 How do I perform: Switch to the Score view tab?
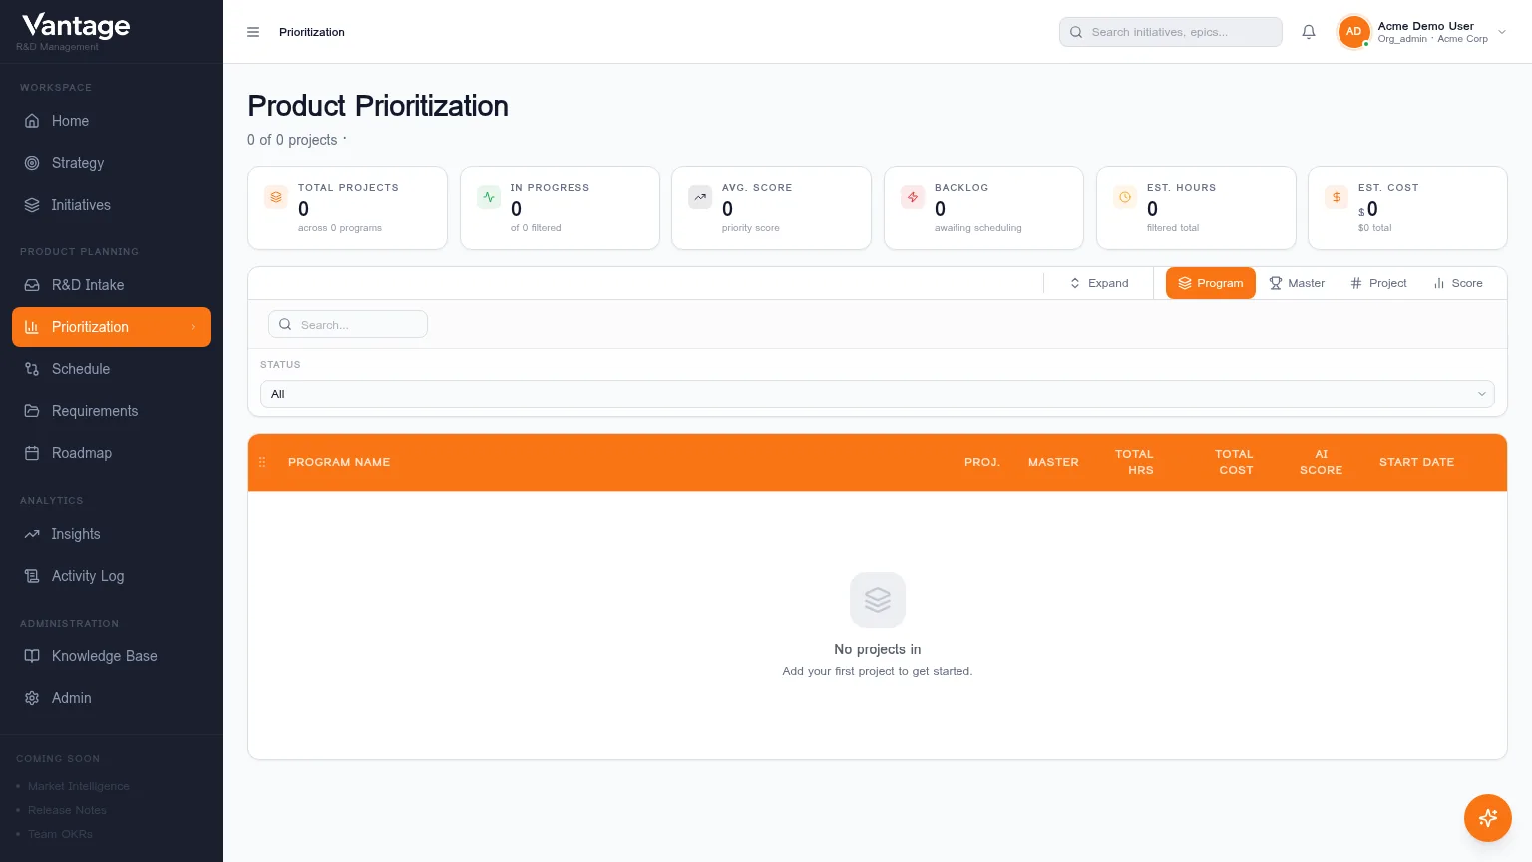click(x=1458, y=283)
